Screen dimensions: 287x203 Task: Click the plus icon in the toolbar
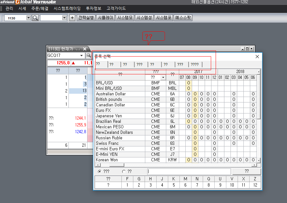pos(72,18)
